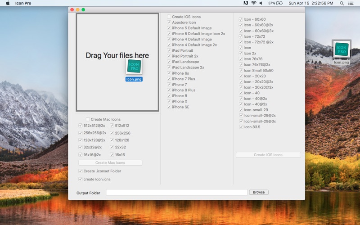Toggle Icon-small-29 checkbox
360x225 pixels.
(x=241, y=109)
